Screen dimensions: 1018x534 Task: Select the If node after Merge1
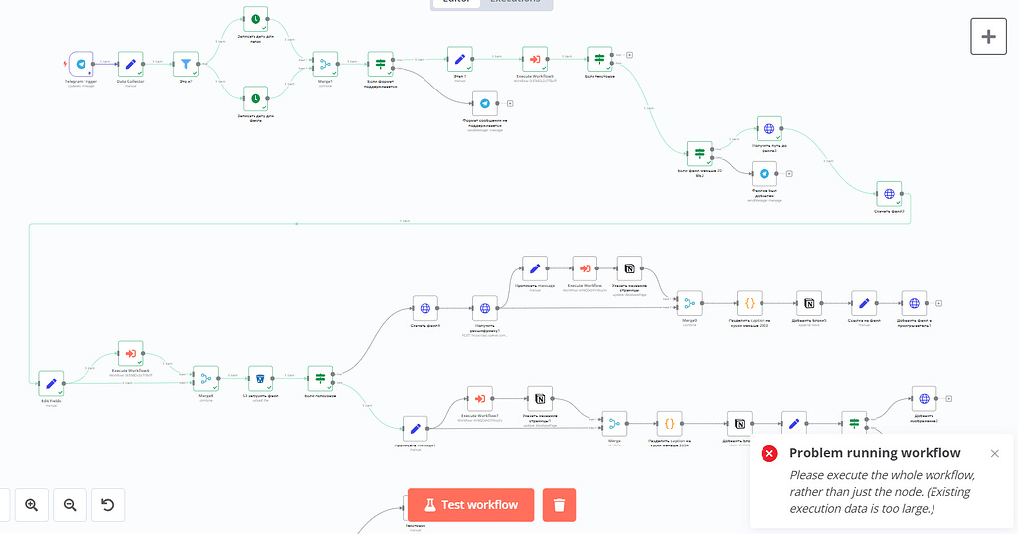coord(381,65)
